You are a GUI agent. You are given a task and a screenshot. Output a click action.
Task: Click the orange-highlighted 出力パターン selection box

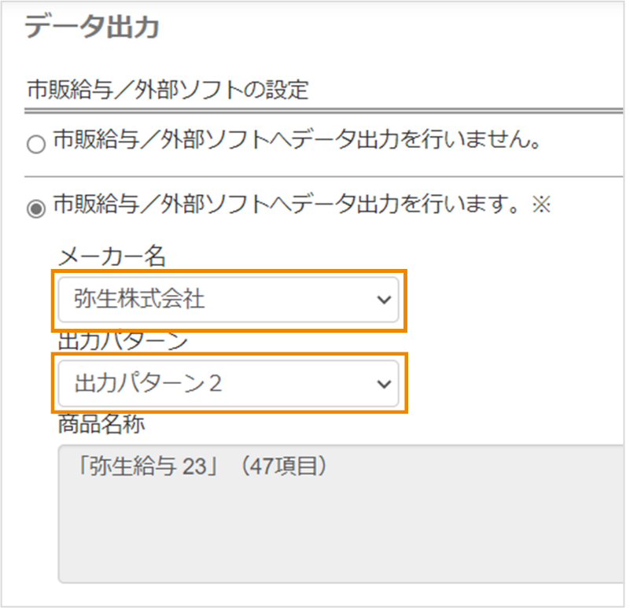pos(228,384)
